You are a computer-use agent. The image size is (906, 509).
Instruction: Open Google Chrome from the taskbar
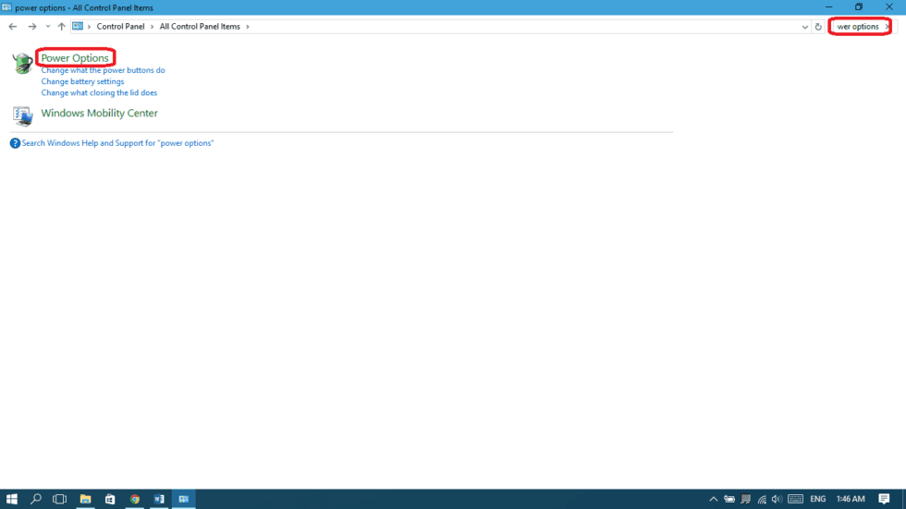(135, 499)
